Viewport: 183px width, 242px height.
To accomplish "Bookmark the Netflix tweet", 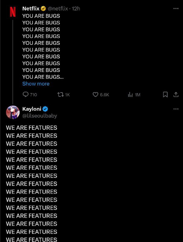I will (x=165, y=95).
